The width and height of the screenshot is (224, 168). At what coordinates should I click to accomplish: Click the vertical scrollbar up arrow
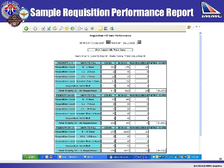click(200, 33)
